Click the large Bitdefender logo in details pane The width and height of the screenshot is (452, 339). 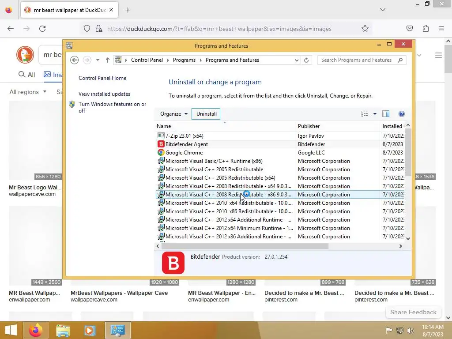click(x=173, y=263)
